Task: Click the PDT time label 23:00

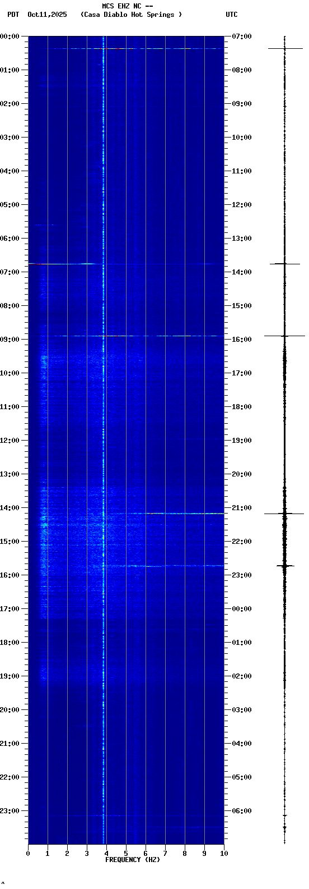Action: (10, 811)
